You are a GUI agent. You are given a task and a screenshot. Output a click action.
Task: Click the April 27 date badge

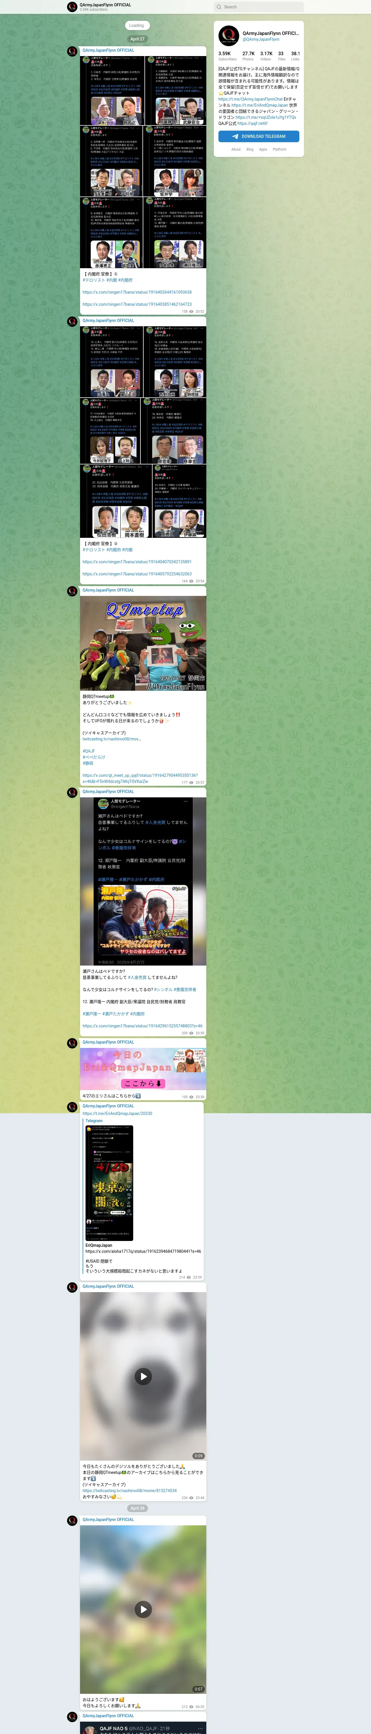pyautogui.click(x=137, y=39)
